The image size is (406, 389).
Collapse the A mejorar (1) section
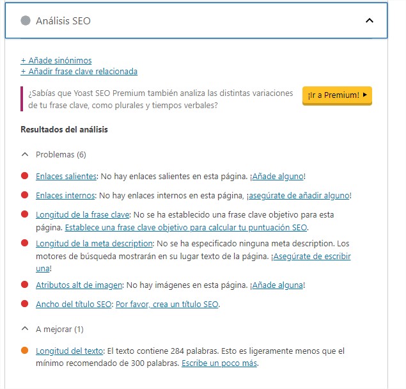point(25,329)
